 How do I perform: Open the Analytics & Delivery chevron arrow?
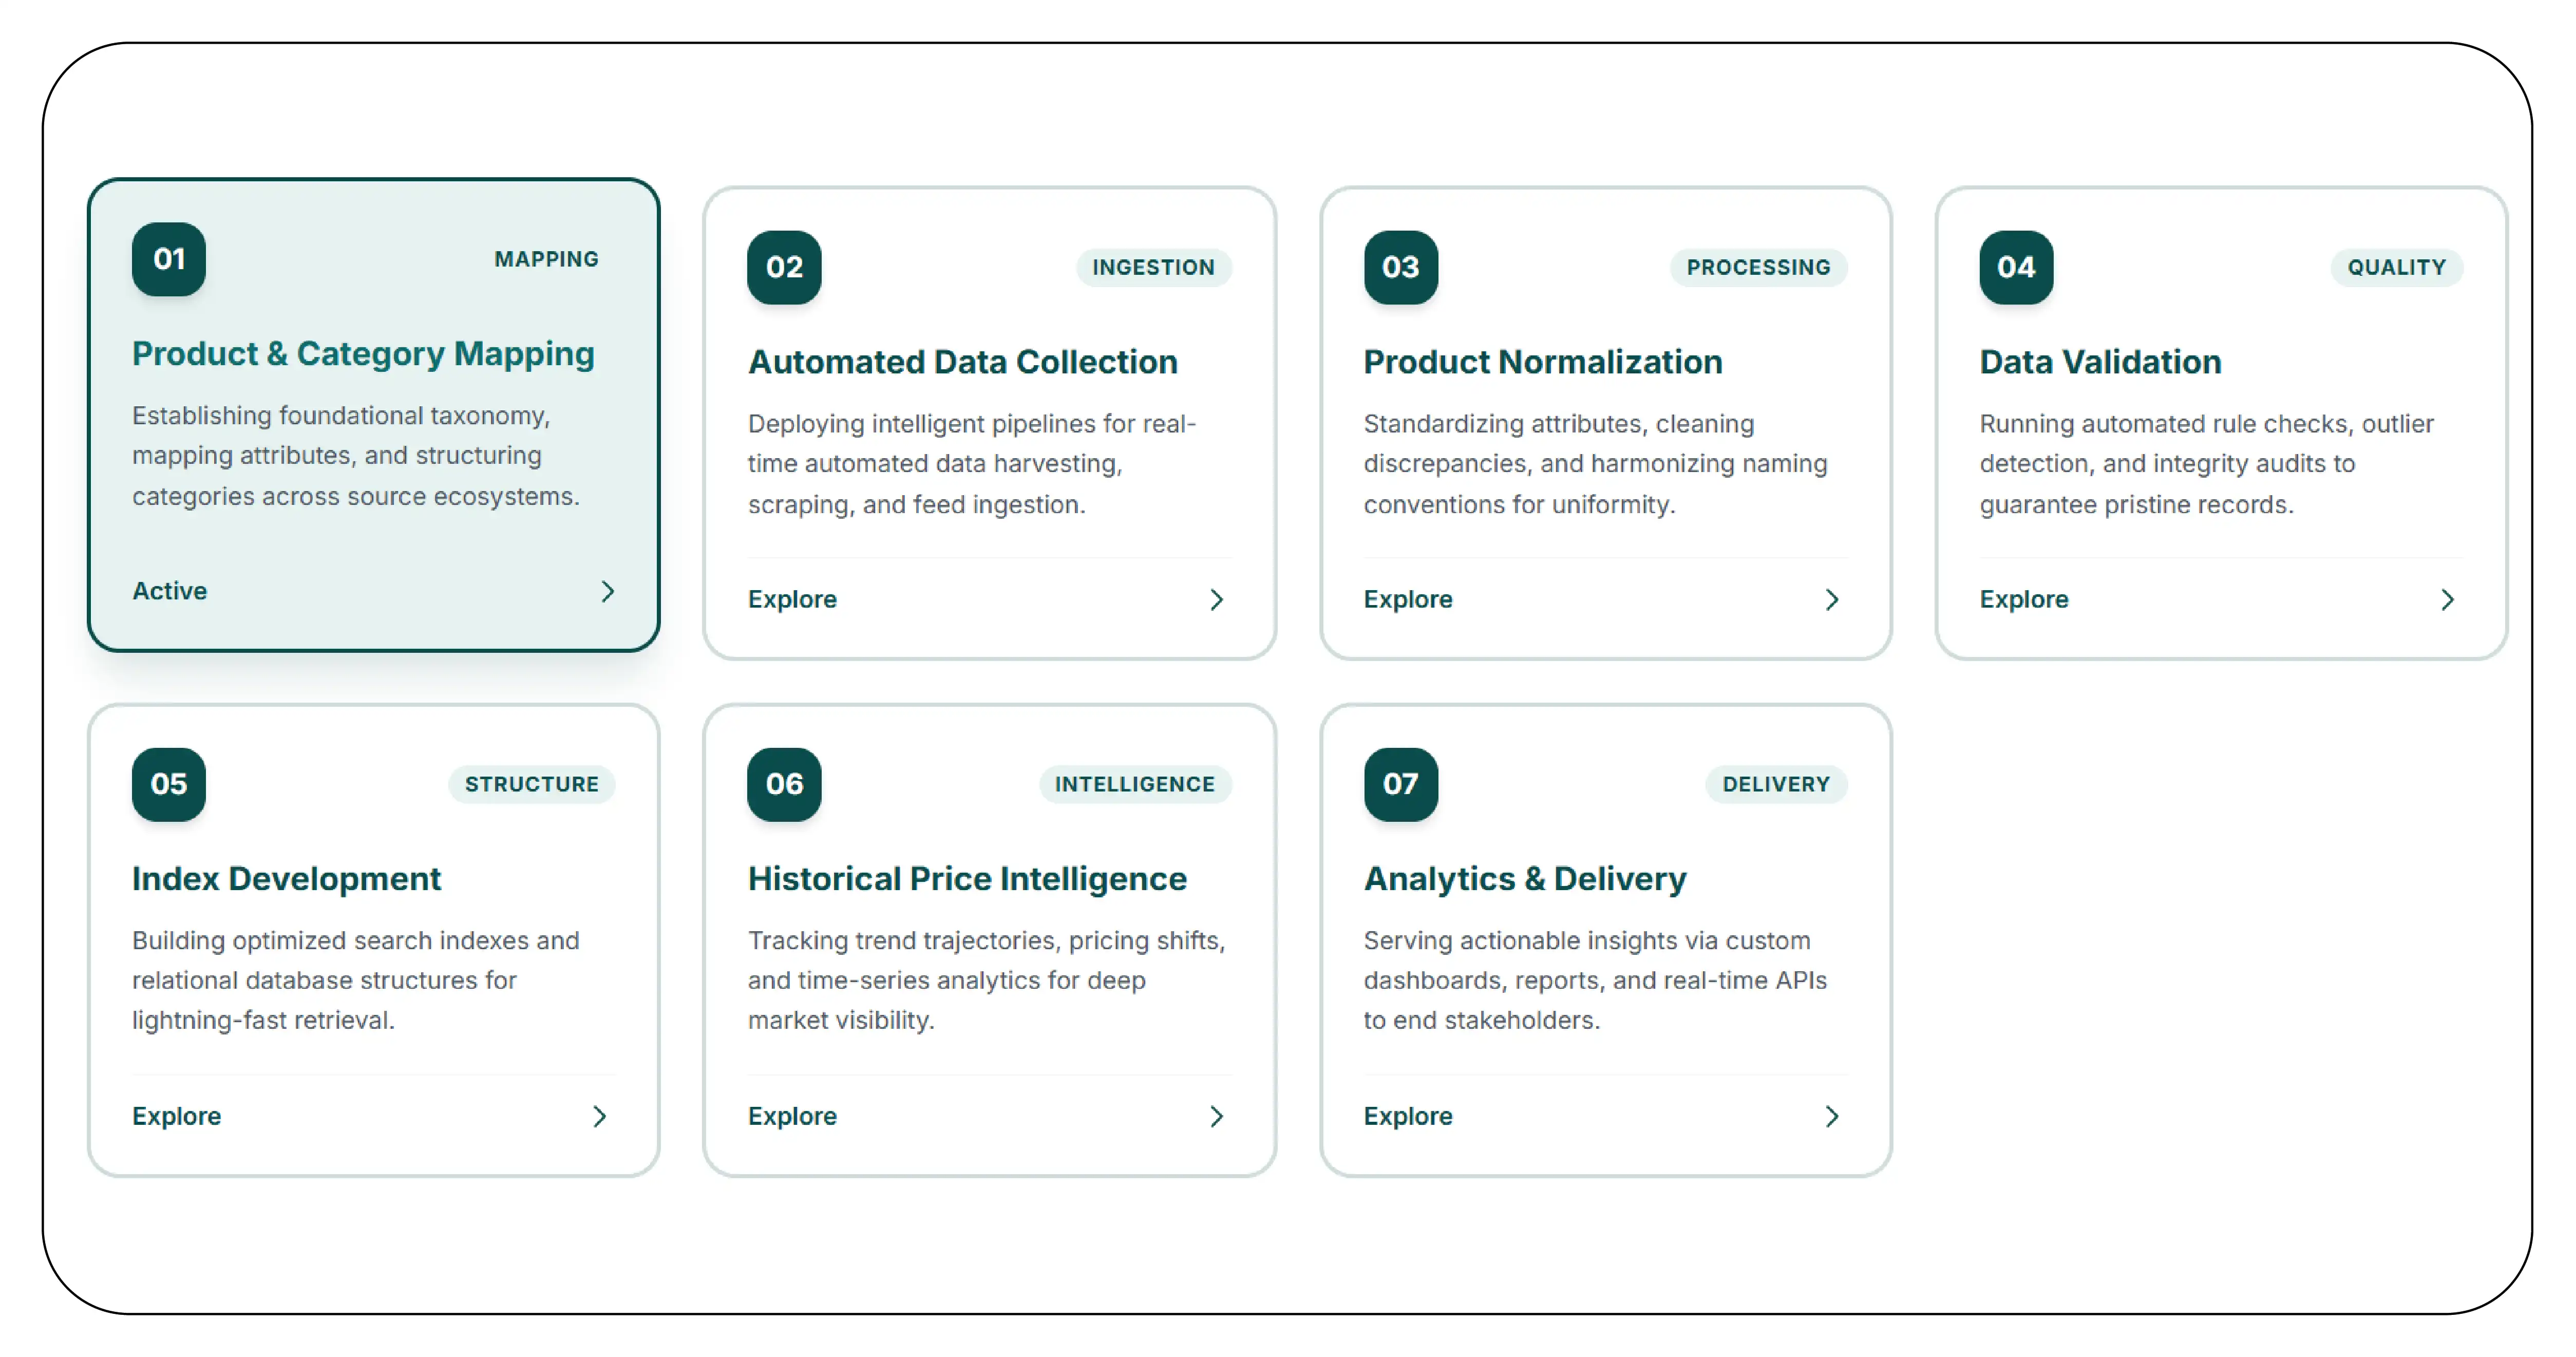[x=1831, y=1116]
